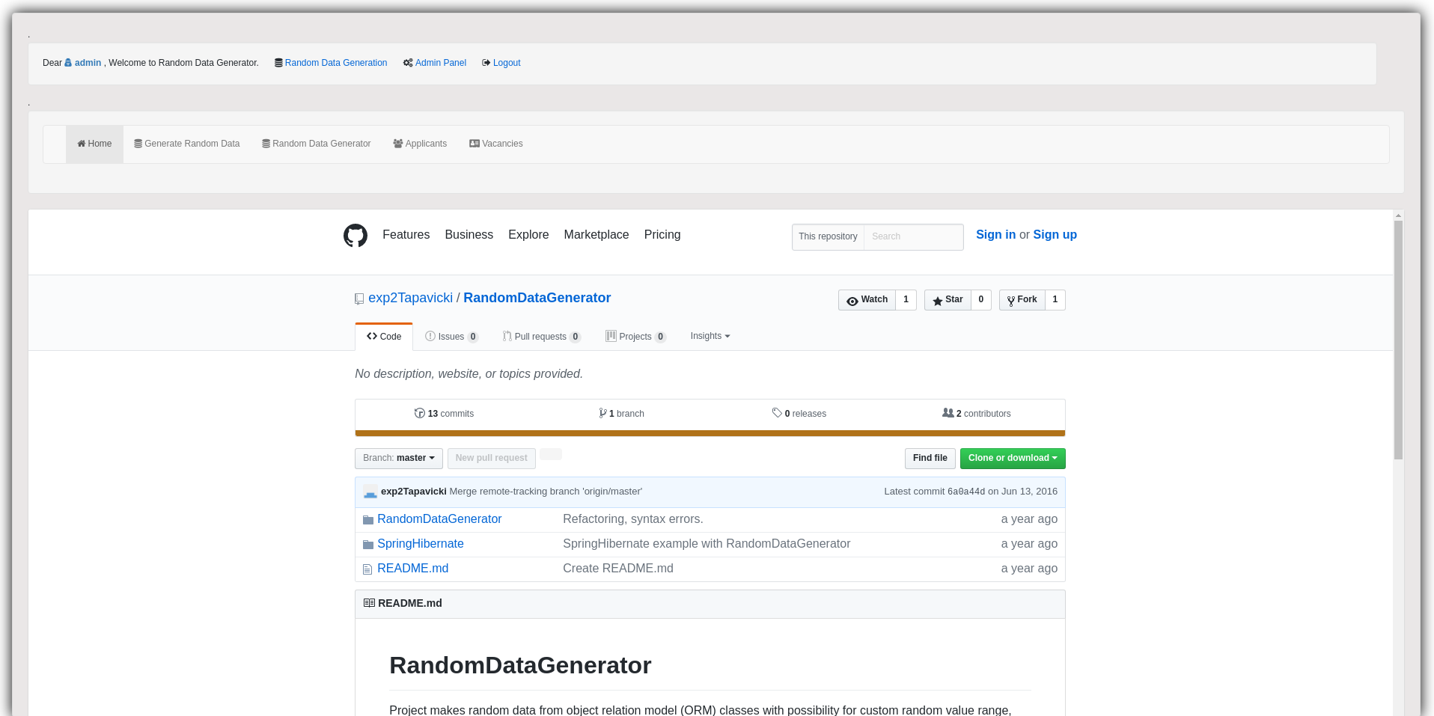
Task: Click the gears icon beside Admin Panel
Action: 408,63
